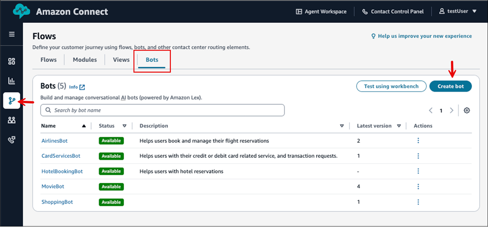
Task: Select the routing flows sidebar icon
Action: click(12, 100)
